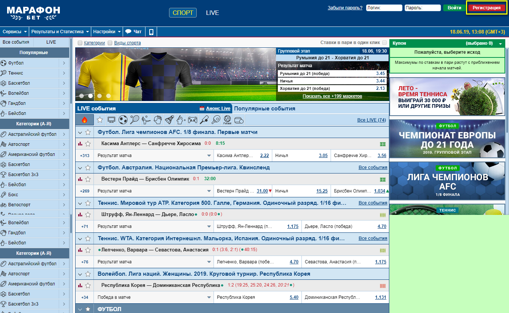The image size is (509, 313).
Task: Check the Виды спорта checkbox
Action: pos(110,43)
